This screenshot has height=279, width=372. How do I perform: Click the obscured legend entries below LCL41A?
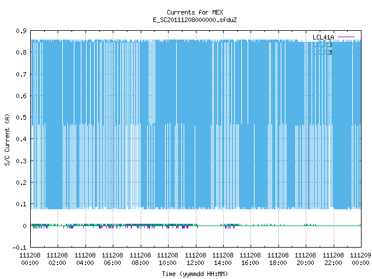[x=323, y=49]
